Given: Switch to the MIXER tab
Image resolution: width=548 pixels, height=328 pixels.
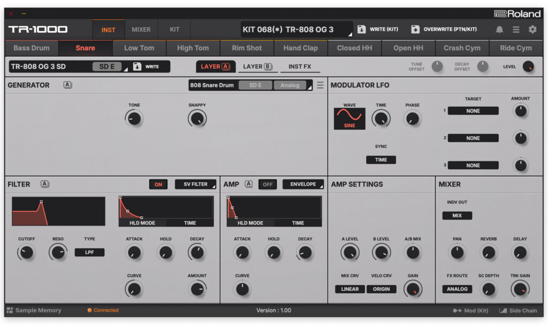Looking at the screenshot, I should [x=141, y=29].
